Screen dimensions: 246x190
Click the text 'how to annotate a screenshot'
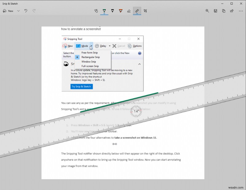pos(81,29)
